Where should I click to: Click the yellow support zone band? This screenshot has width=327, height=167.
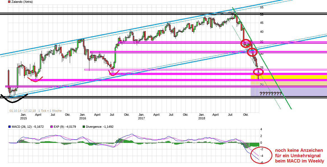(x=289, y=77)
